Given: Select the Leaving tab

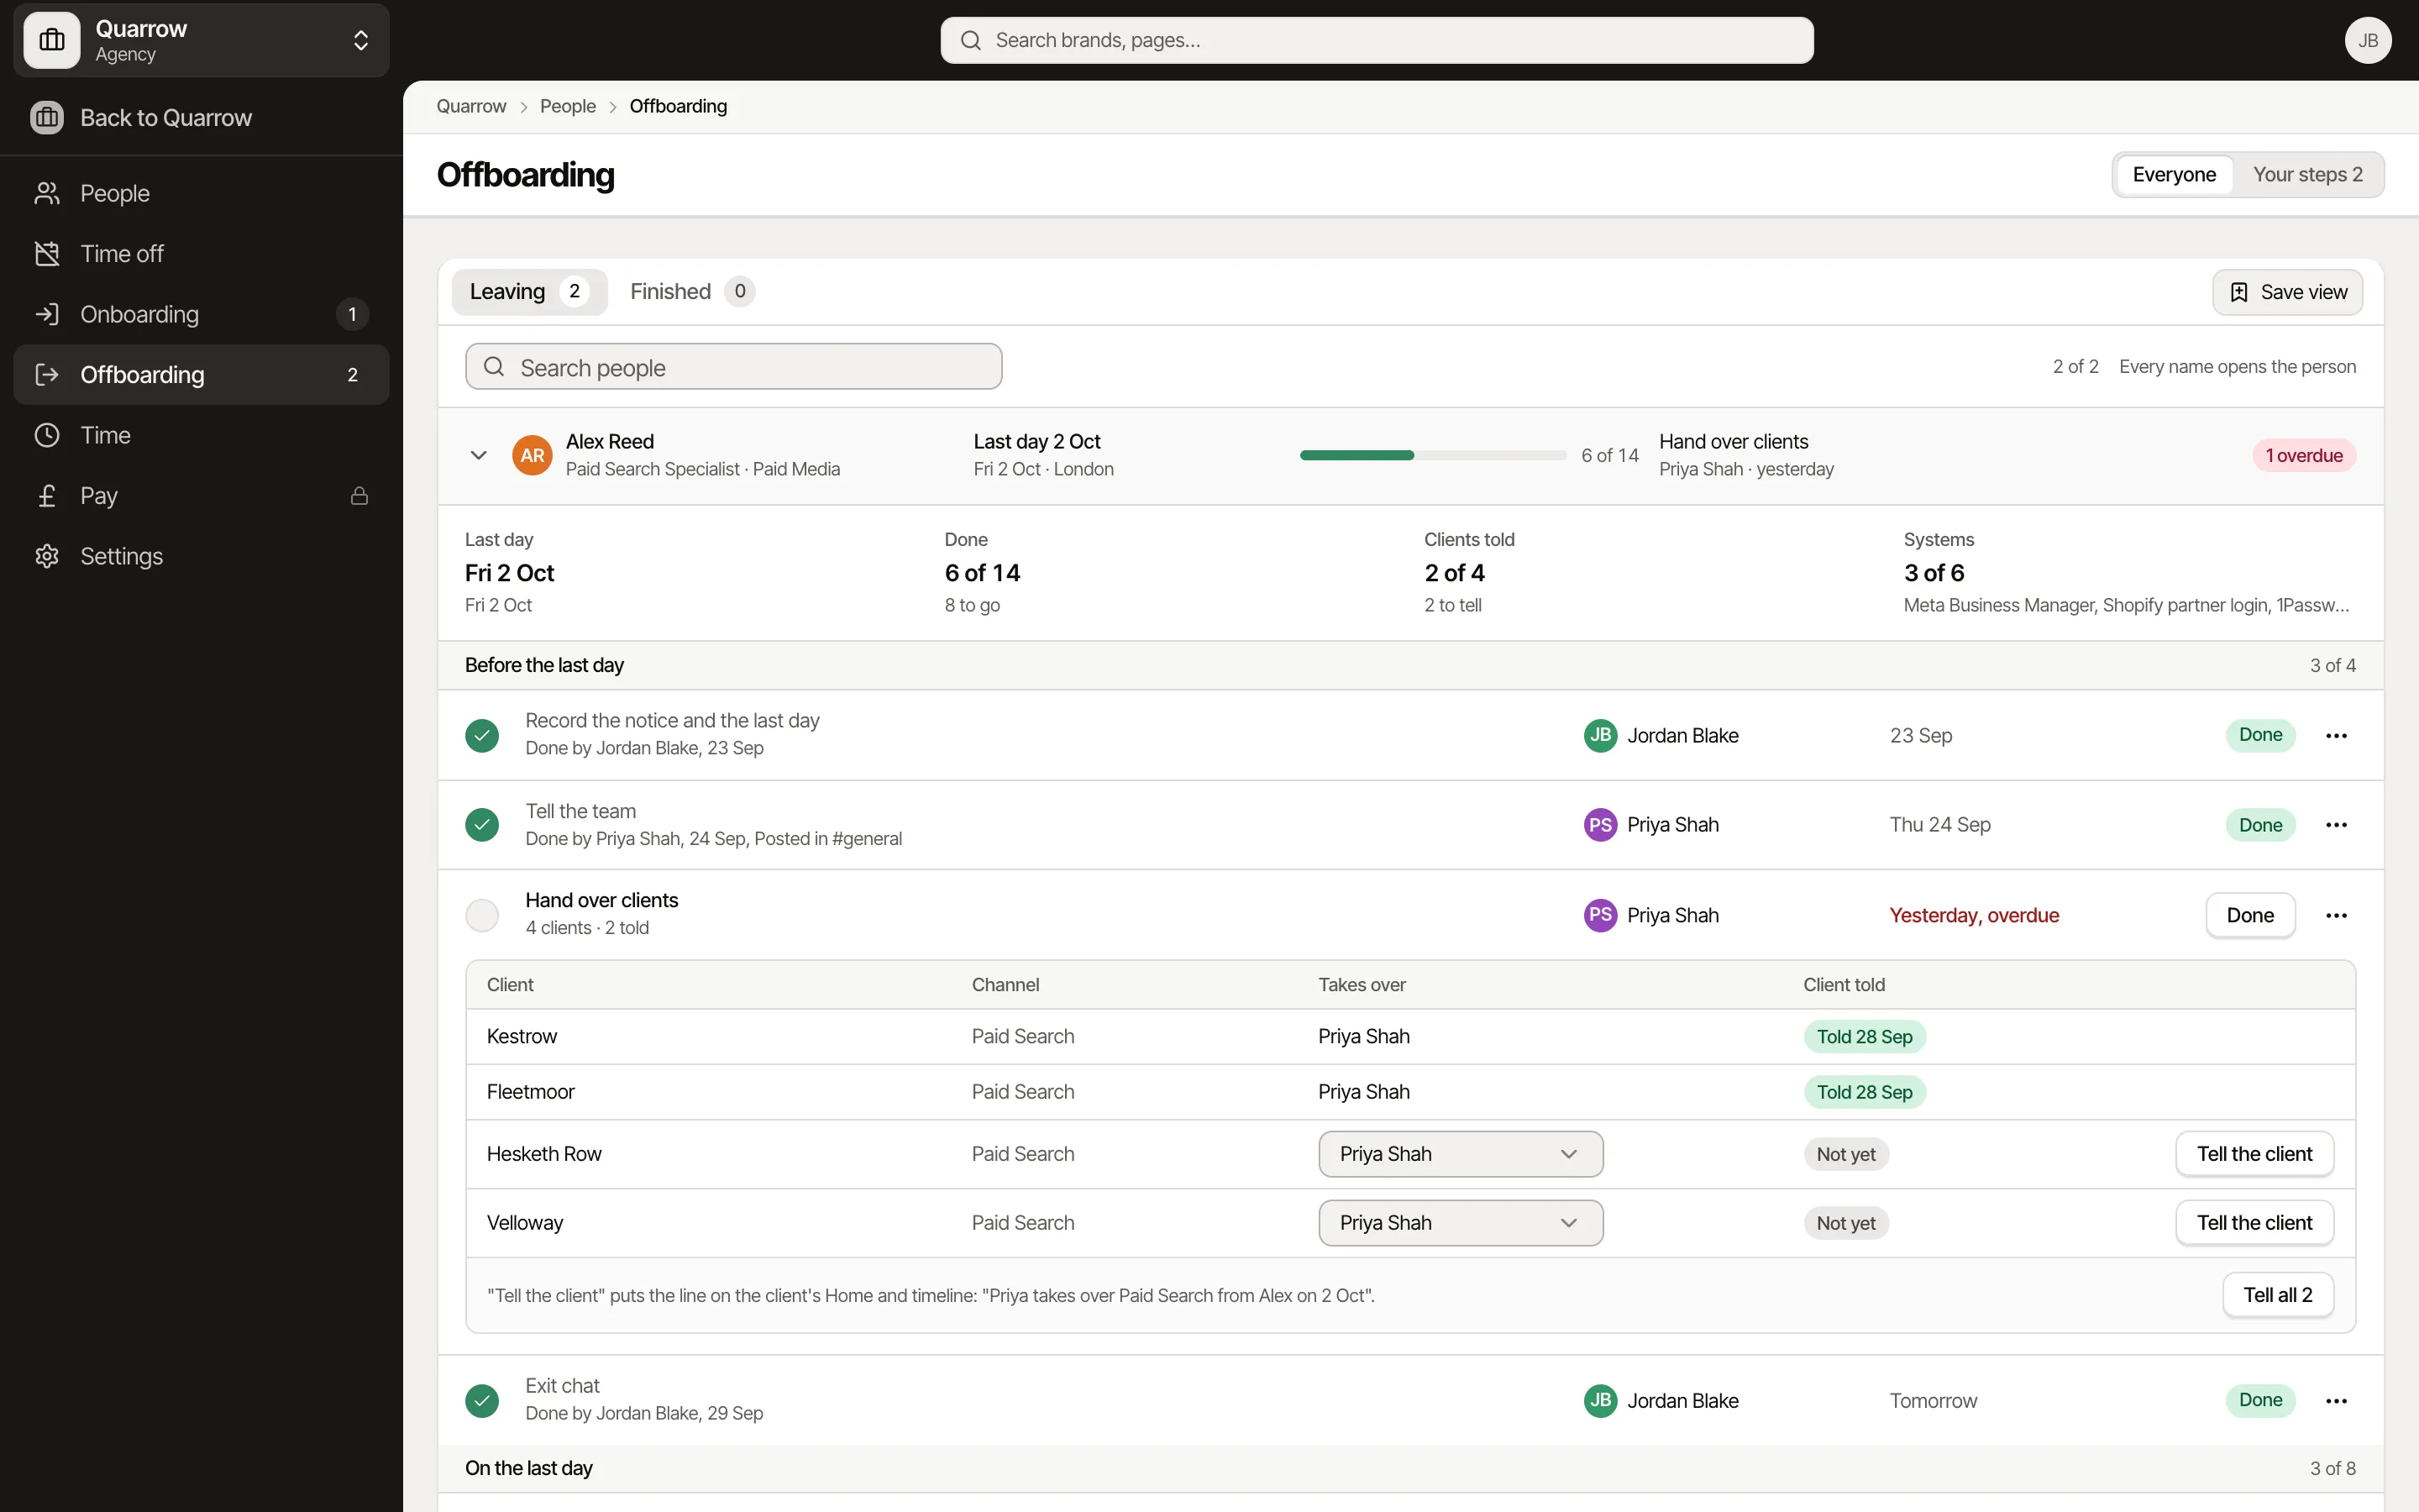Looking at the screenshot, I should point(529,292).
